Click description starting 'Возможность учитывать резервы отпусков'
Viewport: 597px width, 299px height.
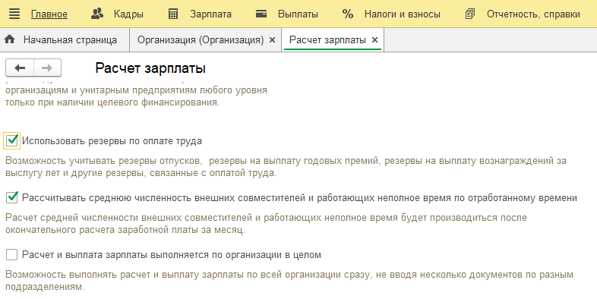286,167
